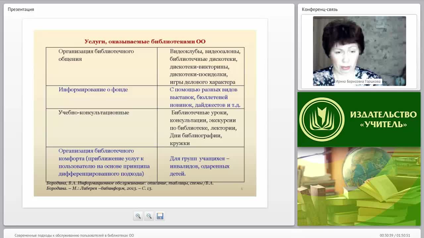Click the globe and books picture

[x=359, y=186]
